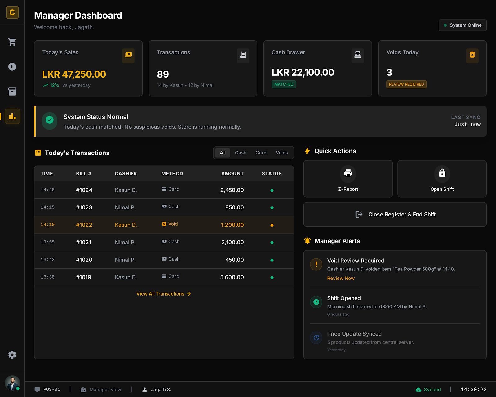Click the Voids Today trash icon
The height and width of the screenshot is (397, 496).
point(472,56)
